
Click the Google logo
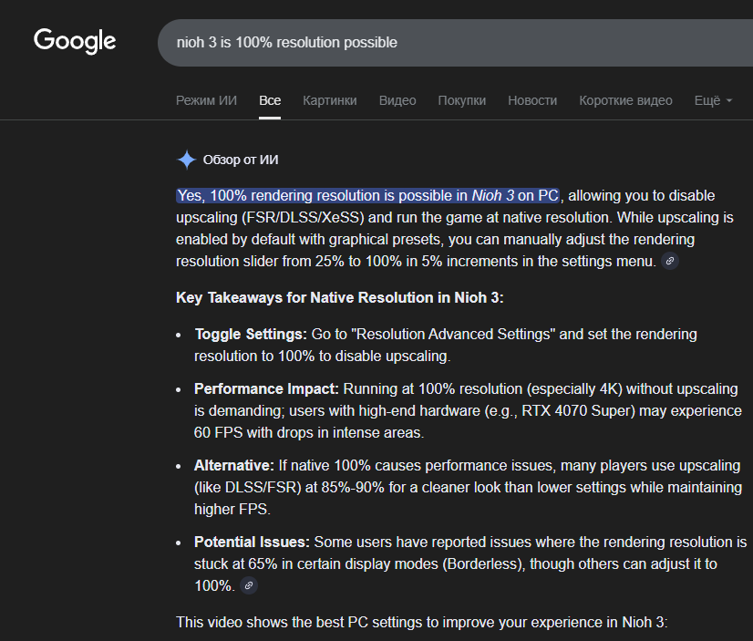[x=75, y=41]
